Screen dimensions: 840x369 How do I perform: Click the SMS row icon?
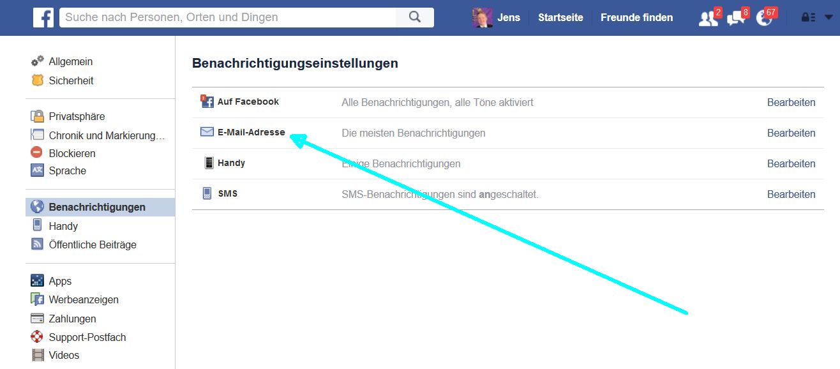click(207, 193)
